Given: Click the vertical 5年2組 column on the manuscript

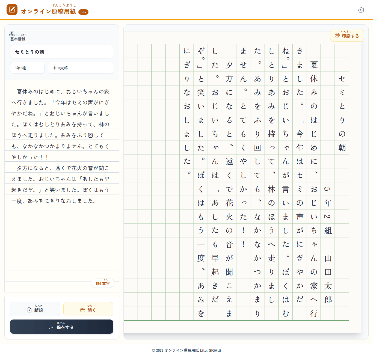Looking at the screenshot, I should tap(328, 210).
